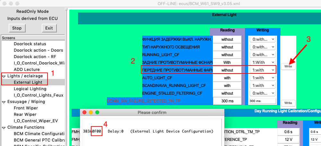Collapse the Lights / eclairage group

click(x=4, y=76)
